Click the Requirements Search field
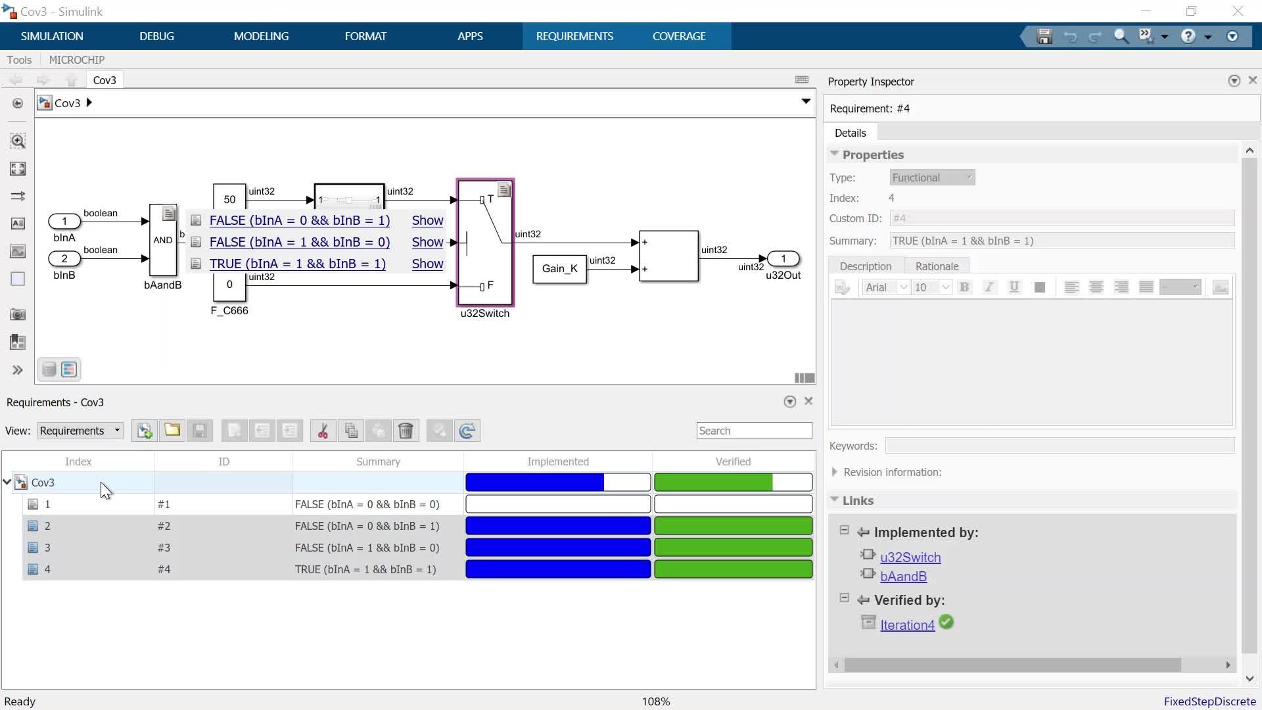 point(754,431)
